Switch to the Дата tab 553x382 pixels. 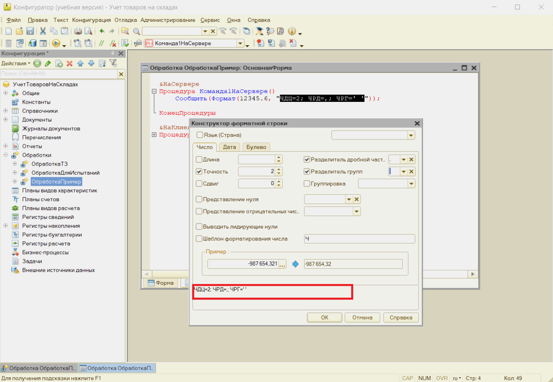229,147
